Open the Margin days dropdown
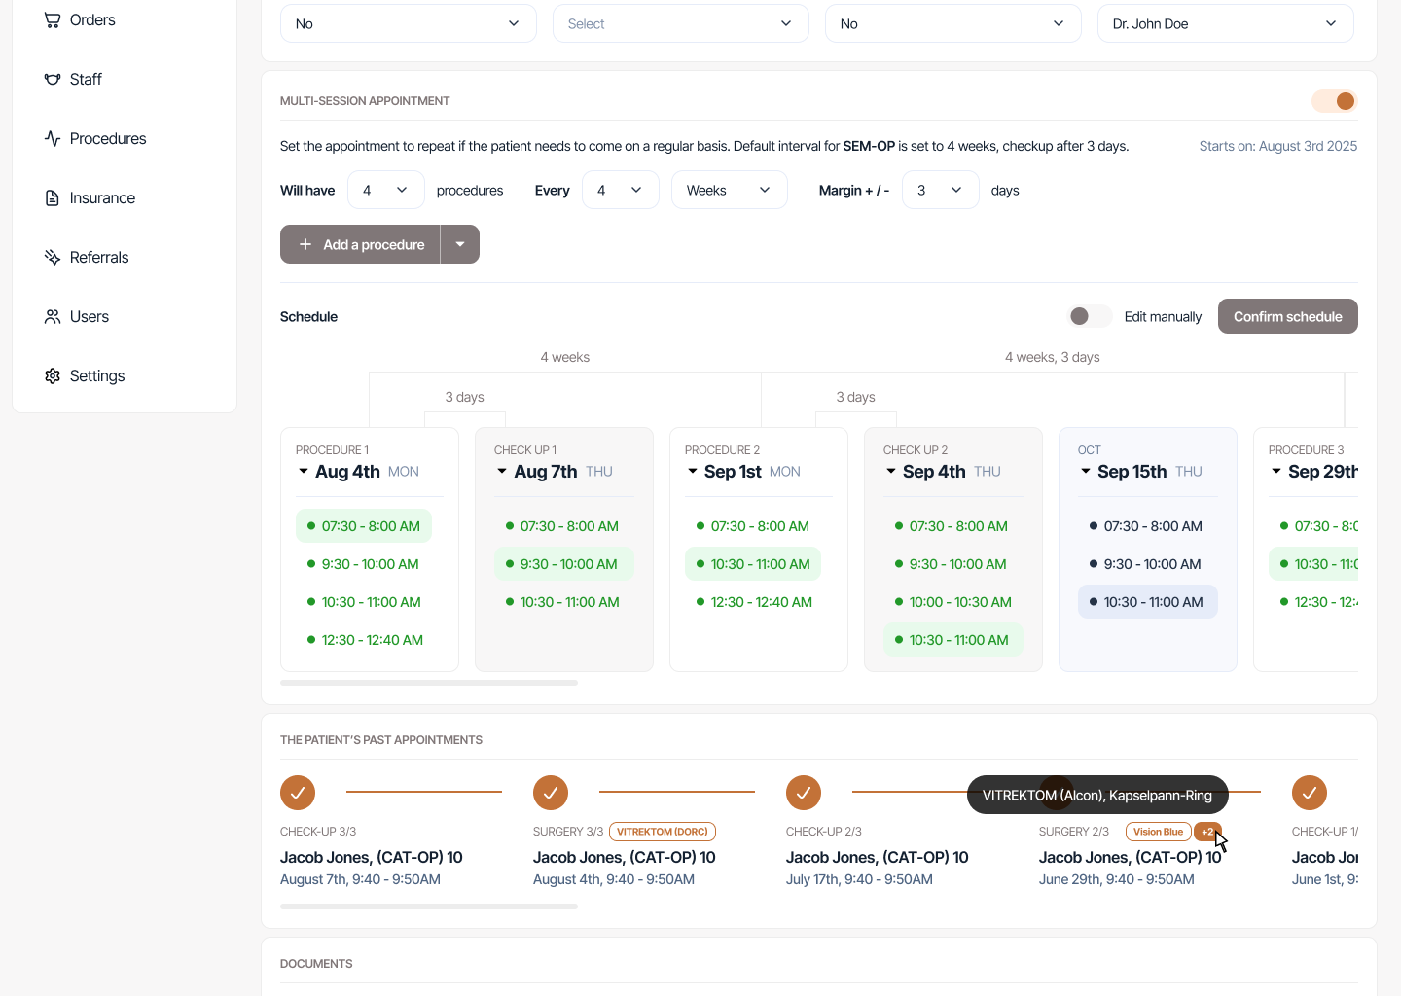This screenshot has width=1401, height=996. click(940, 191)
